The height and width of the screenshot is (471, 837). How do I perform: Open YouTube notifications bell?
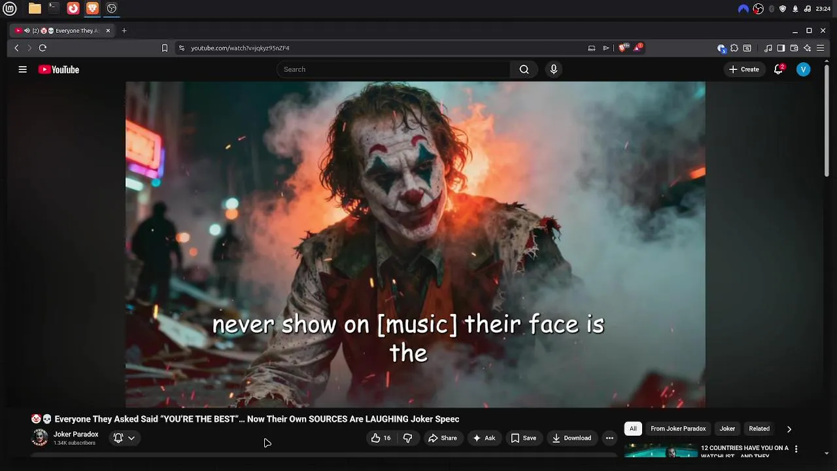[x=778, y=69]
